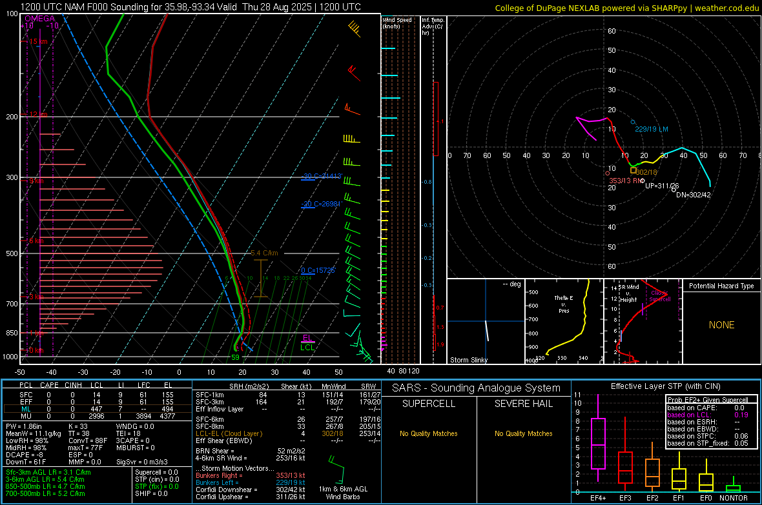Click the STP (cin) = 0.0 value
Image resolution: width=762 pixels, height=505 pixels.
[x=157, y=479]
